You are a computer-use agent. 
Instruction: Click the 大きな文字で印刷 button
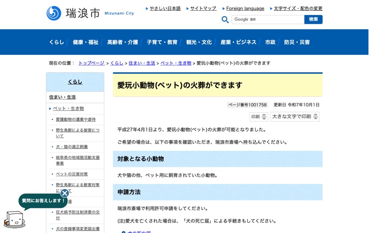(x=295, y=116)
